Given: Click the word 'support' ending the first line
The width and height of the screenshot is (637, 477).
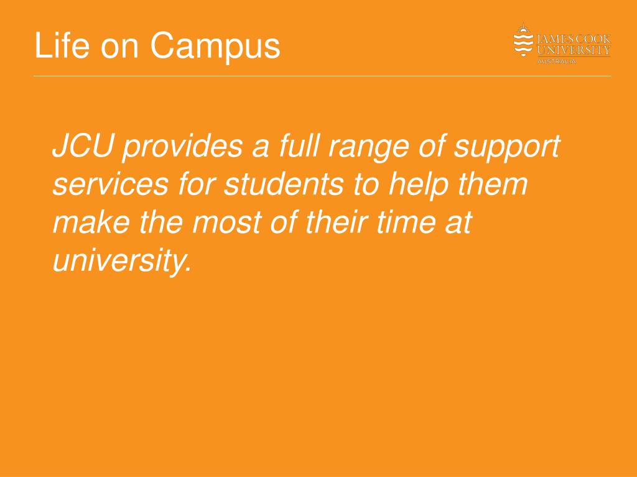Looking at the screenshot, I should click(x=507, y=148).
